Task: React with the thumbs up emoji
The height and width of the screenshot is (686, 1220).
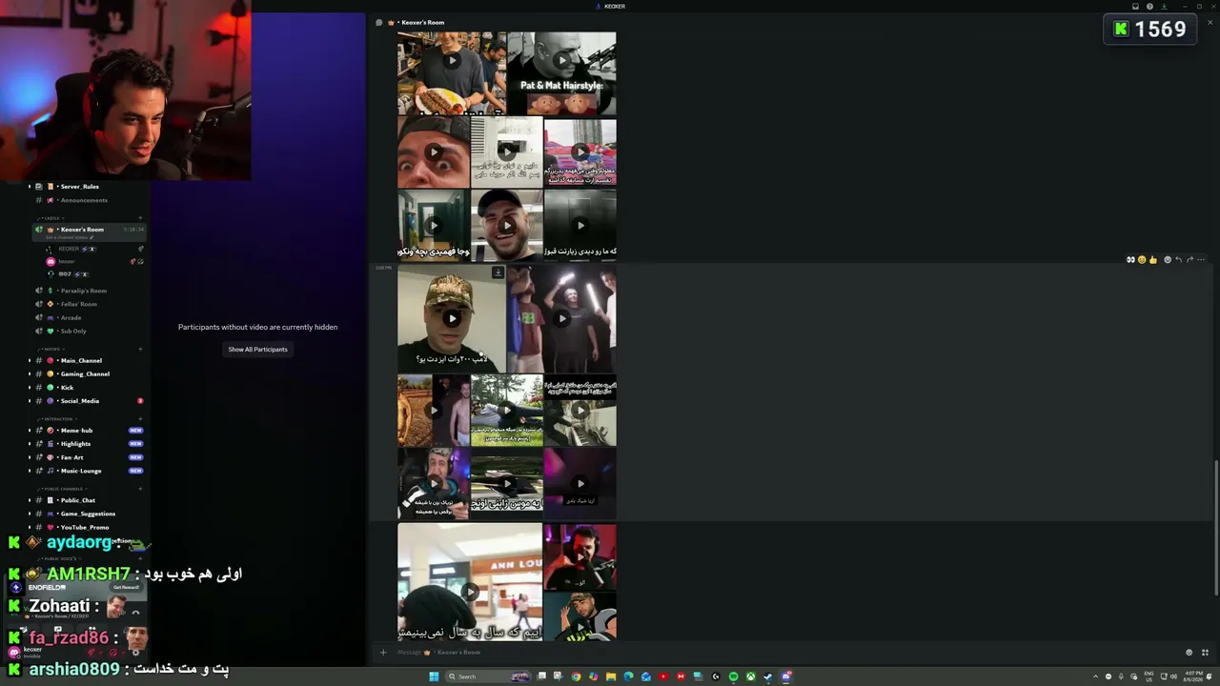Action: pos(1153,259)
